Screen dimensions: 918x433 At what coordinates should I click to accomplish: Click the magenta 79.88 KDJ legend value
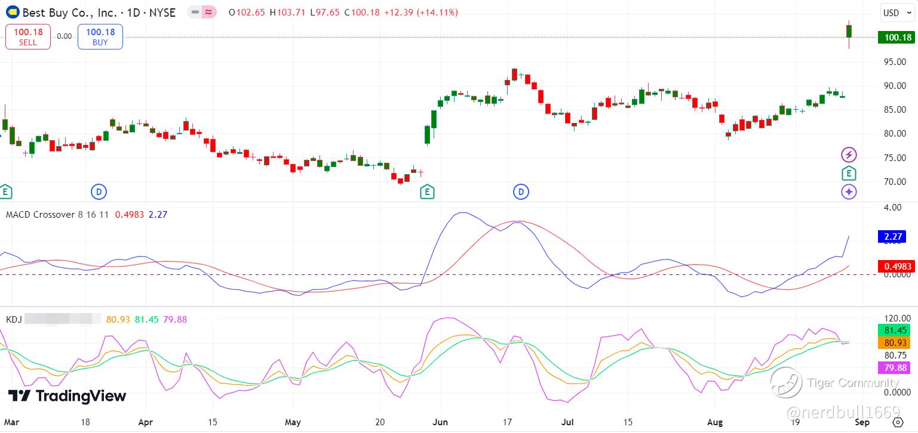click(174, 320)
